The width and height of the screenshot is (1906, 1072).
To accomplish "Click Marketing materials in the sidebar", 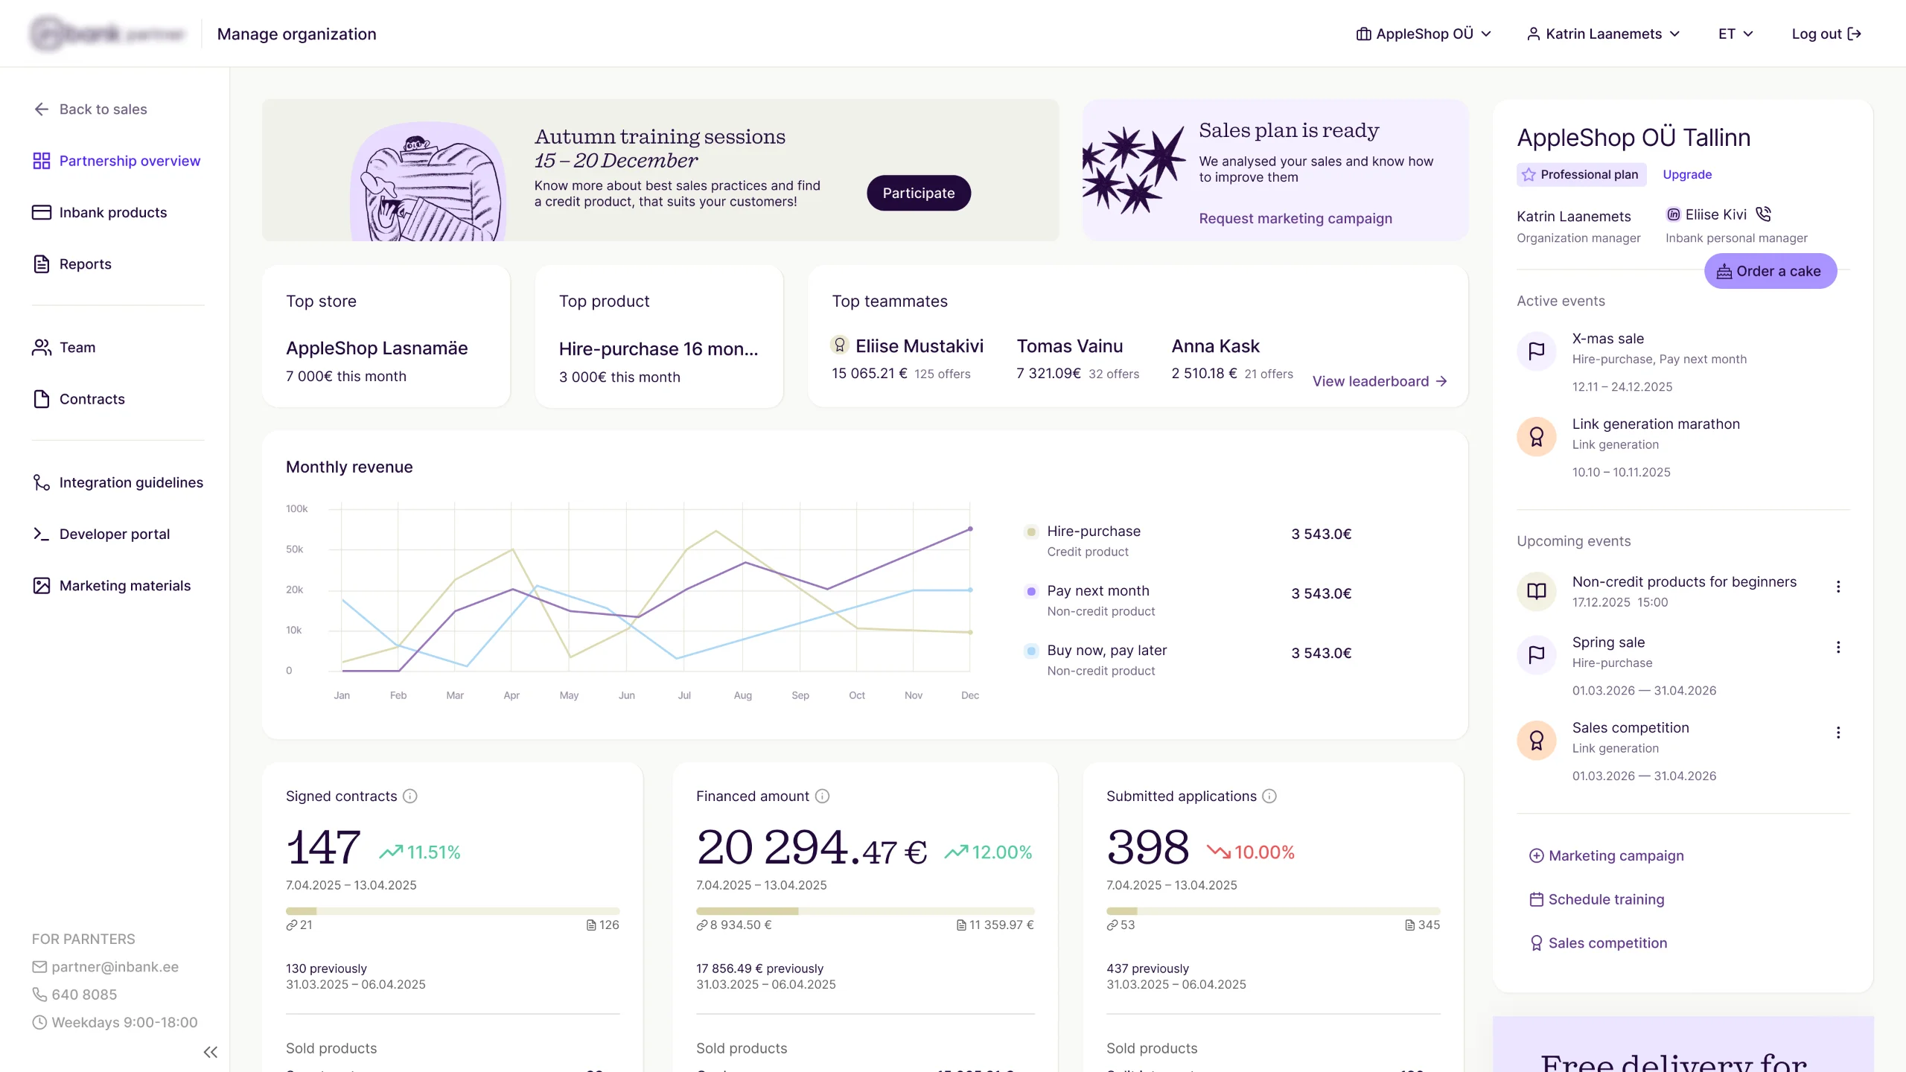I will (112, 586).
